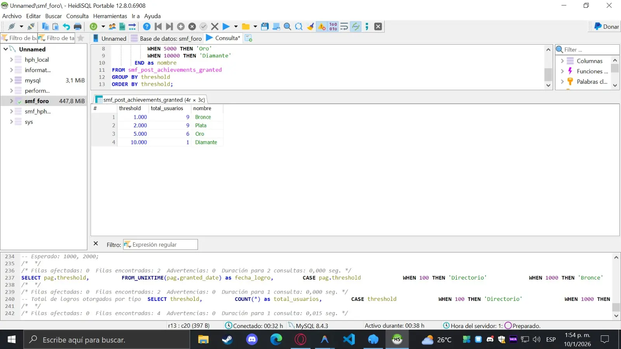Run the query with blue play icon

click(226, 26)
